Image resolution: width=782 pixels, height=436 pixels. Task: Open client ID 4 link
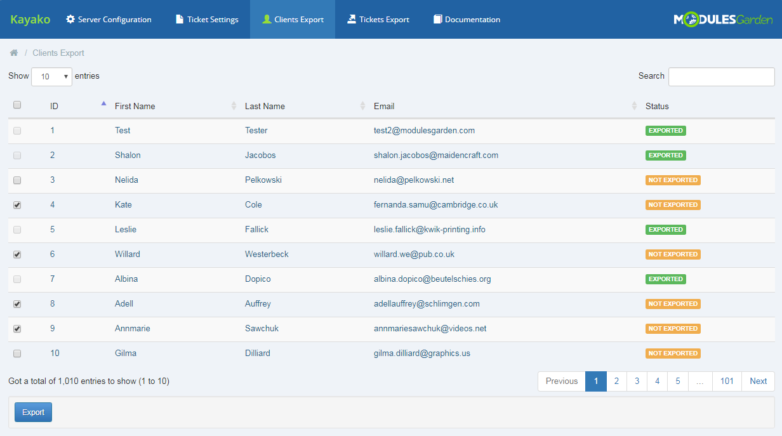click(x=53, y=205)
